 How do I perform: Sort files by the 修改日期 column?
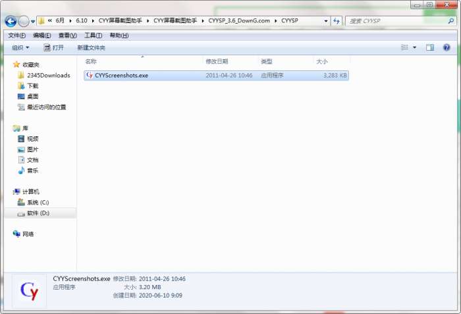pyautogui.click(x=230, y=61)
